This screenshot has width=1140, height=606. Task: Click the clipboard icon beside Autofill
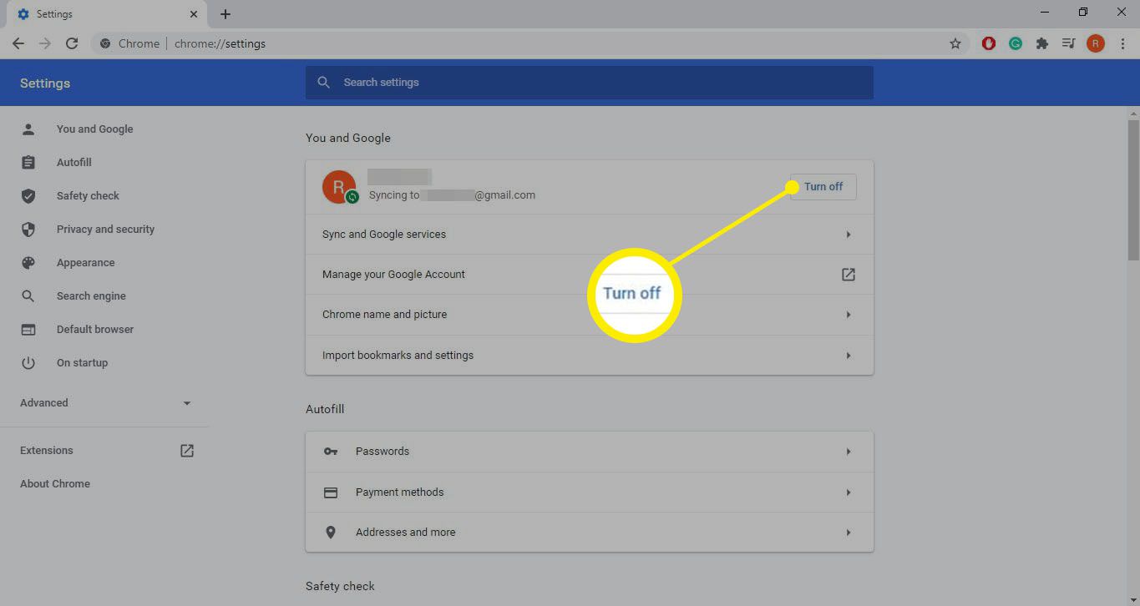(28, 163)
